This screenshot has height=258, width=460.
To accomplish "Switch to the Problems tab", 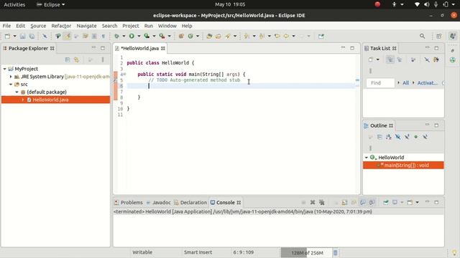I will click(x=129, y=202).
